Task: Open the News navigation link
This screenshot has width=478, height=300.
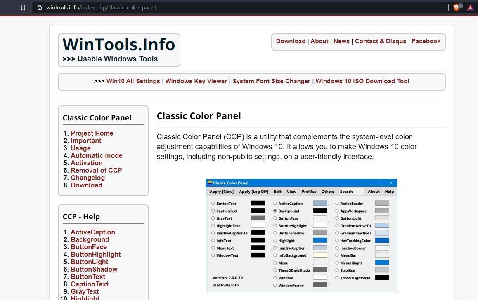Action: pyautogui.click(x=341, y=41)
